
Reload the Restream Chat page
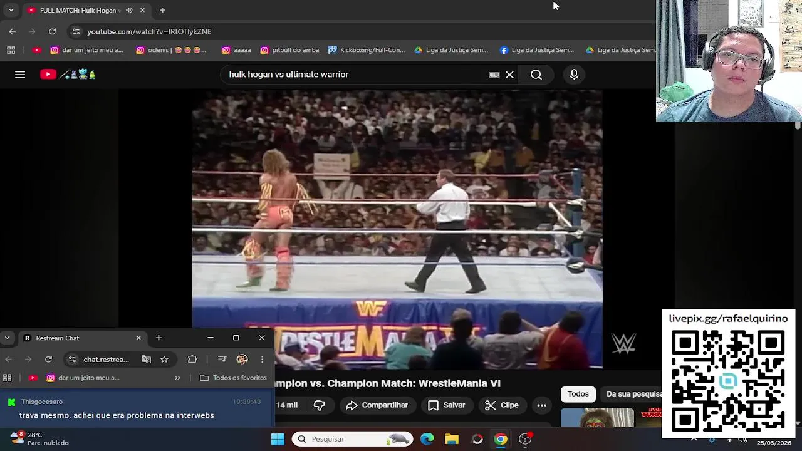(x=48, y=360)
